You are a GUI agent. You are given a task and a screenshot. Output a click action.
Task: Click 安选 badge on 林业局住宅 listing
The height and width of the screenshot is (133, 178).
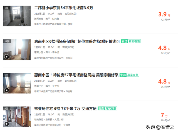click(x=101, y=109)
